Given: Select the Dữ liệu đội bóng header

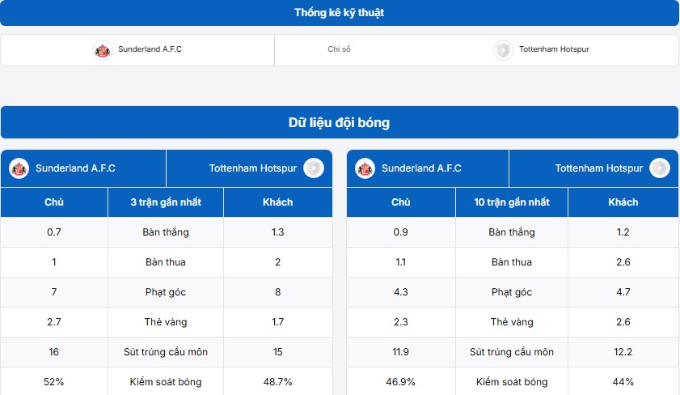Looking at the screenshot, I should point(340,122).
